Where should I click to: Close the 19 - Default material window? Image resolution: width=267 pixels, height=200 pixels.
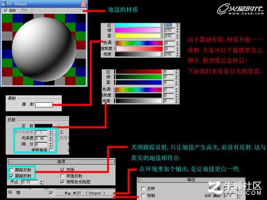83,4
